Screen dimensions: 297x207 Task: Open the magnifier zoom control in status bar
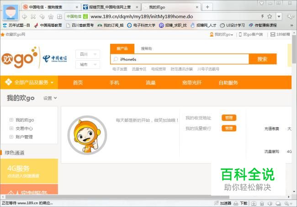(x=288, y=203)
